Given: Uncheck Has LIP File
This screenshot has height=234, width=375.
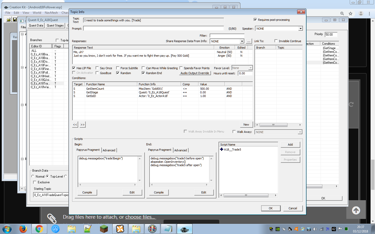Looking at the screenshot, I should pos(74,68).
